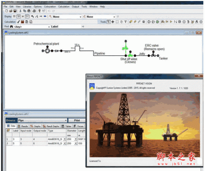The image size is (205, 171).
Task: Select the green-filled pump tool icon
Action: pos(158,22)
